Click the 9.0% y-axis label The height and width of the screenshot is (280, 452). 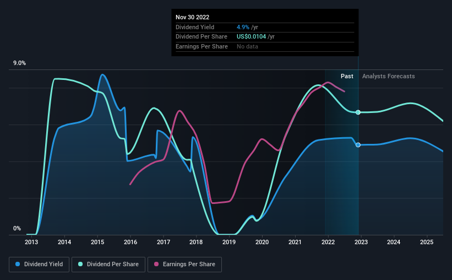click(x=19, y=63)
